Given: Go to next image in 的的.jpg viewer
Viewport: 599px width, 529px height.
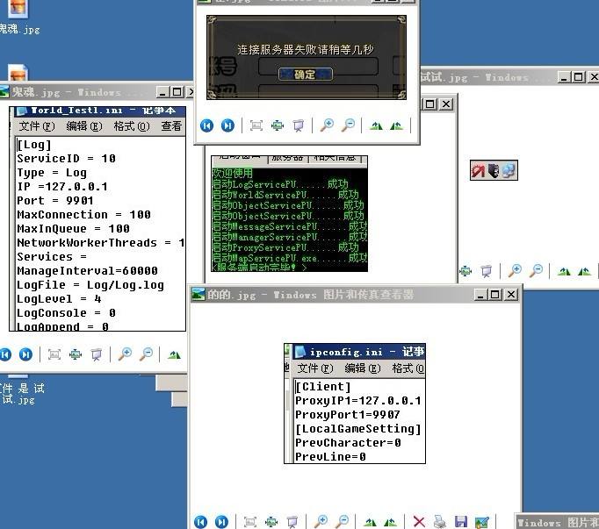Looking at the screenshot, I should pyautogui.click(x=221, y=521).
